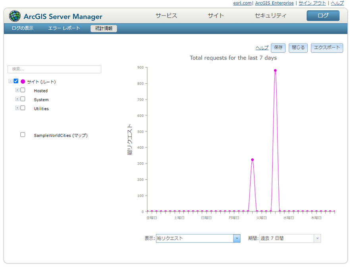Open the ヘルプ link next to 保存
The image size is (351, 267).
262,48
